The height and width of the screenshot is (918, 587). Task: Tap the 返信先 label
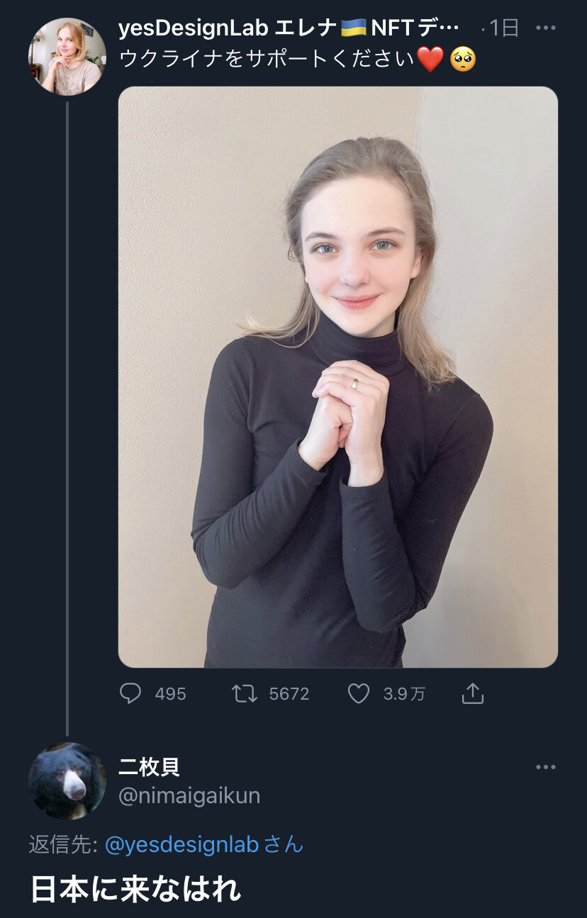point(63,844)
